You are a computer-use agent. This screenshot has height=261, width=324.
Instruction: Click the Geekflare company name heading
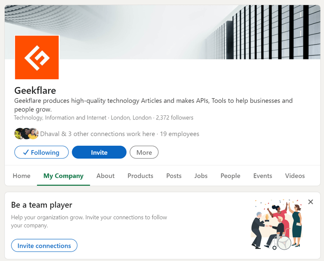tap(35, 90)
